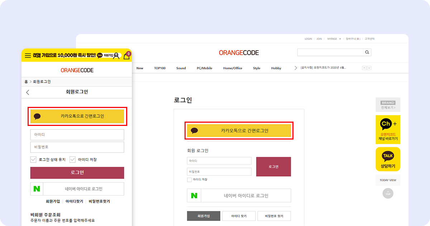
Task: Click desktop 비밀번호 찾기 button
Action: click(x=274, y=216)
